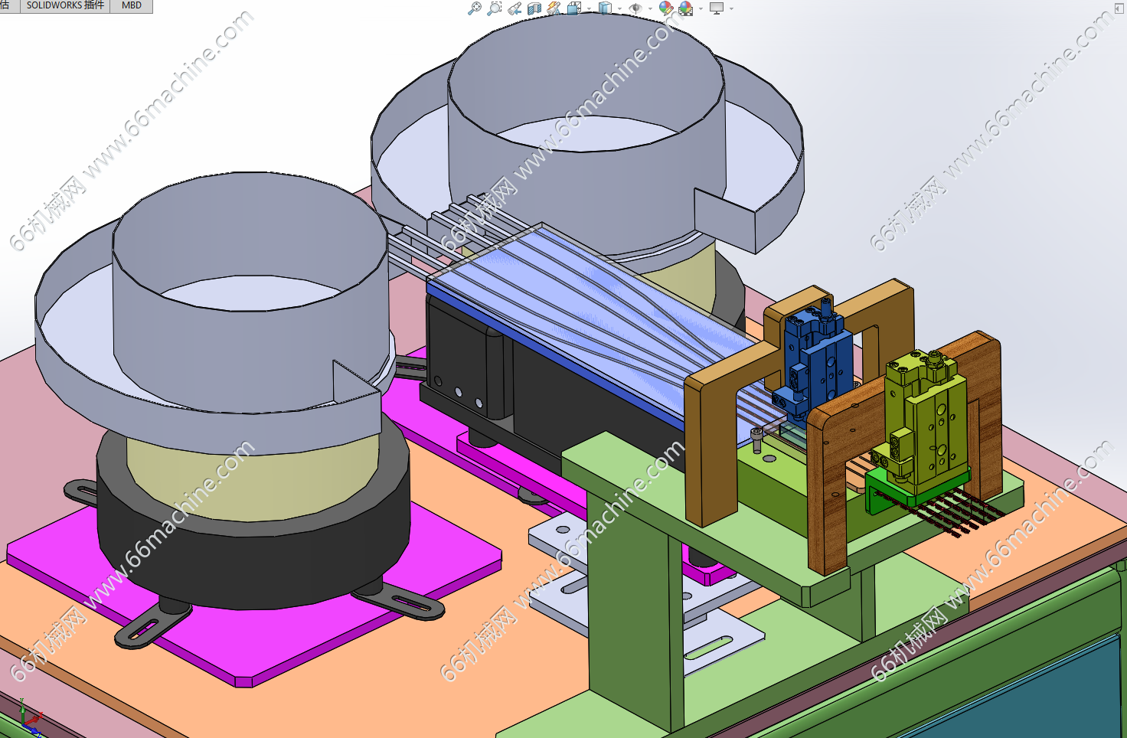Go back to the Previous View
Viewport: 1127px width, 738px height.
pyautogui.click(x=514, y=8)
